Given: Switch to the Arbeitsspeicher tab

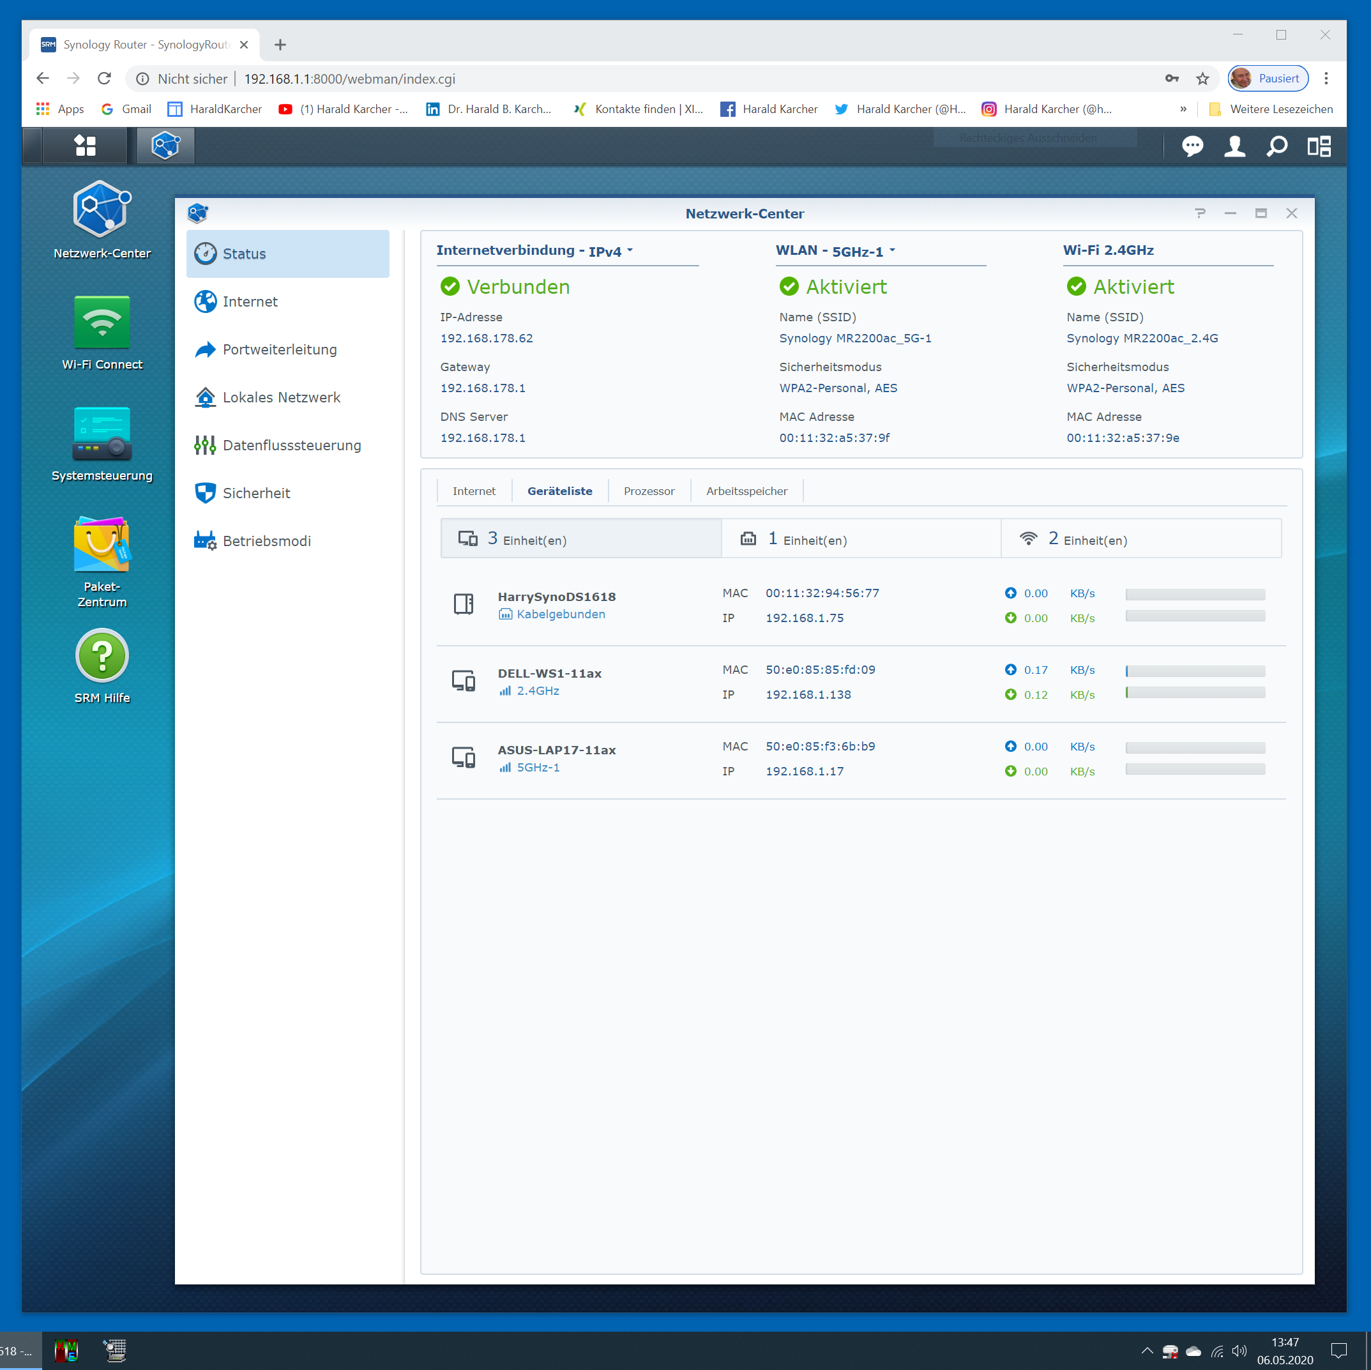Looking at the screenshot, I should pyautogui.click(x=746, y=491).
